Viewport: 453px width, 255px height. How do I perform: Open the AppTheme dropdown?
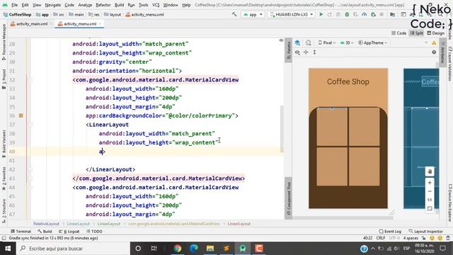click(373, 42)
